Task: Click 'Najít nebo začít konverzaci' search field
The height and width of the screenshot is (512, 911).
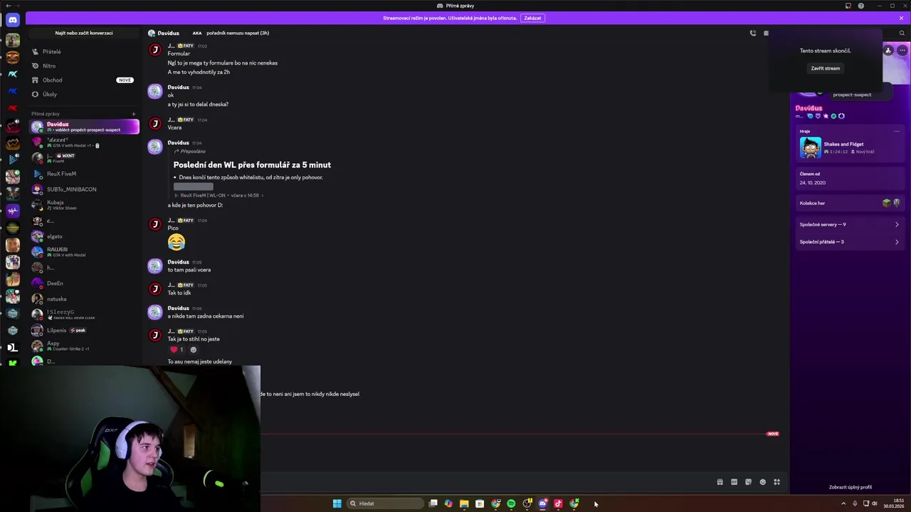Action: point(84,33)
